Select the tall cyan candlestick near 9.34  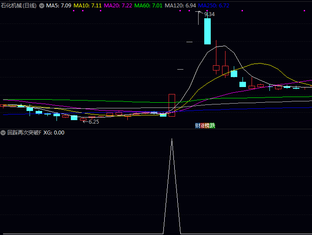208,30
